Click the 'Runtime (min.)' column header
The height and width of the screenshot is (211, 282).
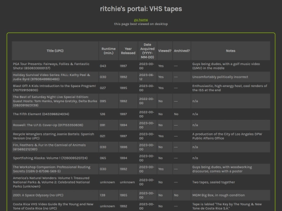point(109,51)
